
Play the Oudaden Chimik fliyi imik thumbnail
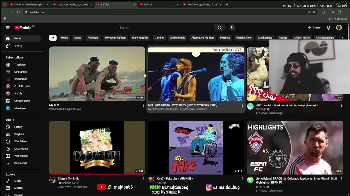[x=97, y=148]
